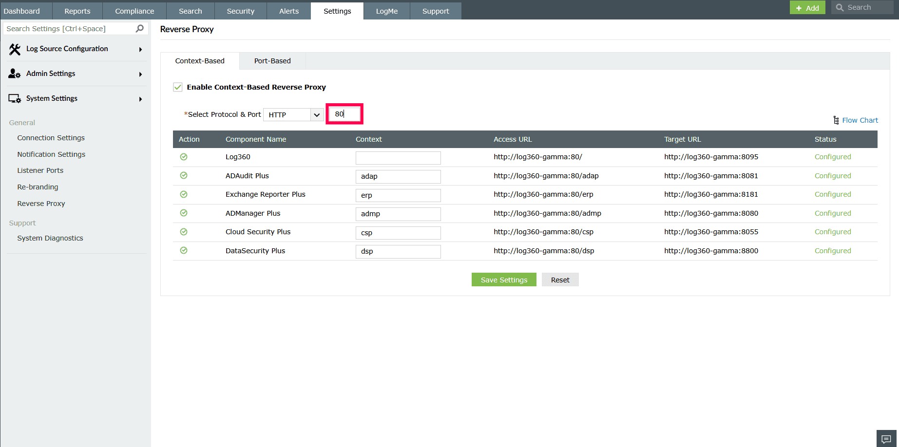Click the admp context input field
This screenshot has height=447, width=899.
398,214
